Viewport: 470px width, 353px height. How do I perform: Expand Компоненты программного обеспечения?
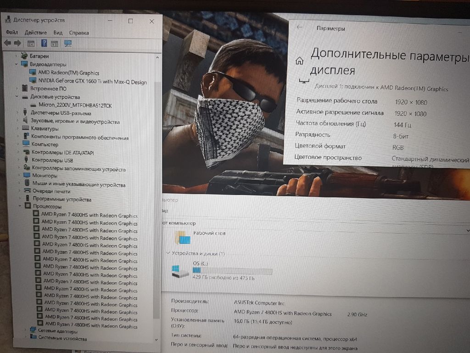click(18, 137)
